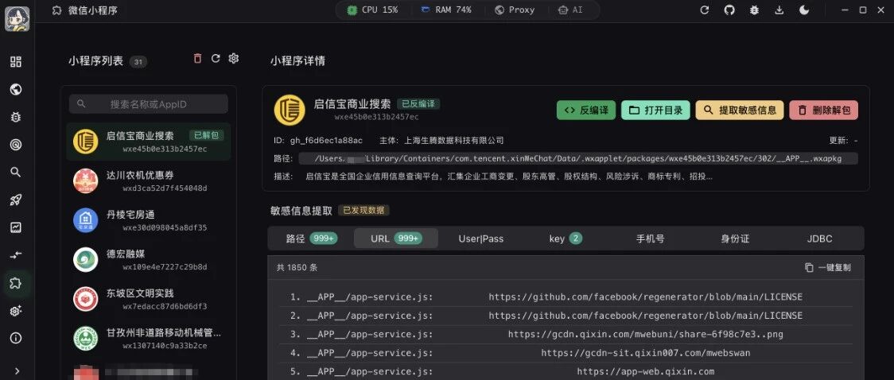894x380 pixels.
Task: Click the 反编译 decompile button
Action: (586, 111)
